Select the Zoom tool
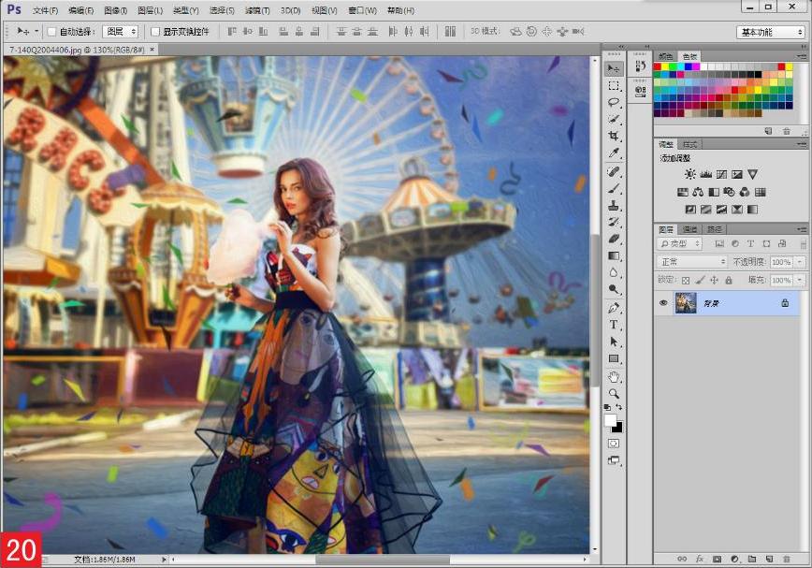This screenshot has width=812, height=568. point(614,394)
